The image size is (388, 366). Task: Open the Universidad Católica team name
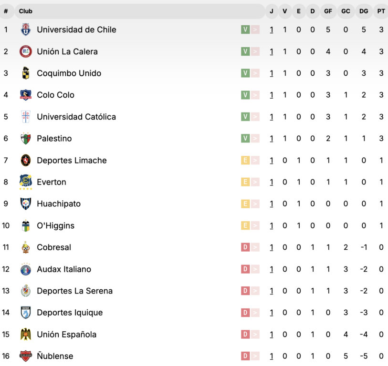coord(76,117)
